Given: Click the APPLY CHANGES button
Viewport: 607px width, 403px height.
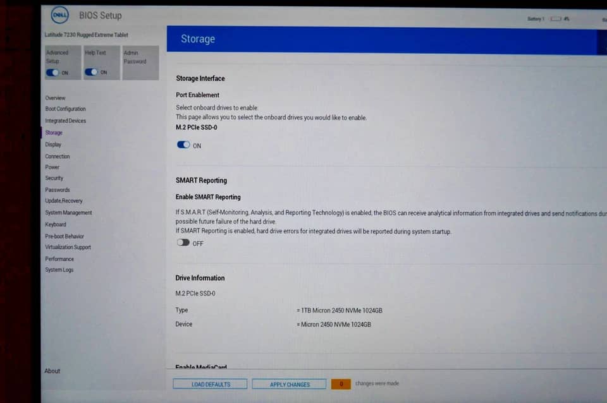Looking at the screenshot, I should (x=289, y=384).
